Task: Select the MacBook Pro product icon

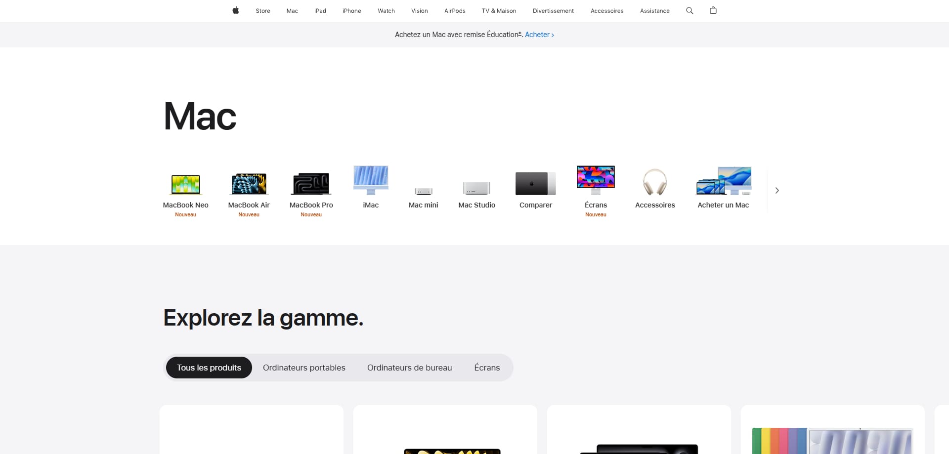Action: tap(311, 184)
